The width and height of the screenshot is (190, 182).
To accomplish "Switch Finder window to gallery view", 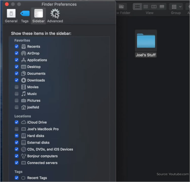I will pyautogui.click(x=162, y=6).
